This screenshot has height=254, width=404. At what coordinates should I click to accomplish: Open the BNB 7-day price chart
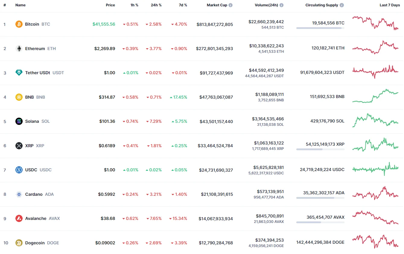(x=375, y=97)
